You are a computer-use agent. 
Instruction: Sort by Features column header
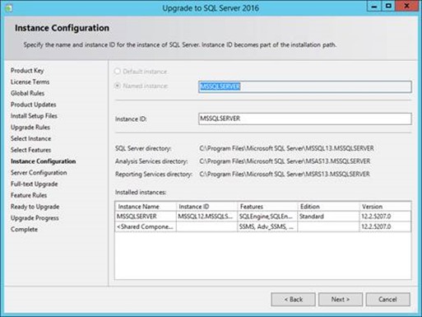267,207
